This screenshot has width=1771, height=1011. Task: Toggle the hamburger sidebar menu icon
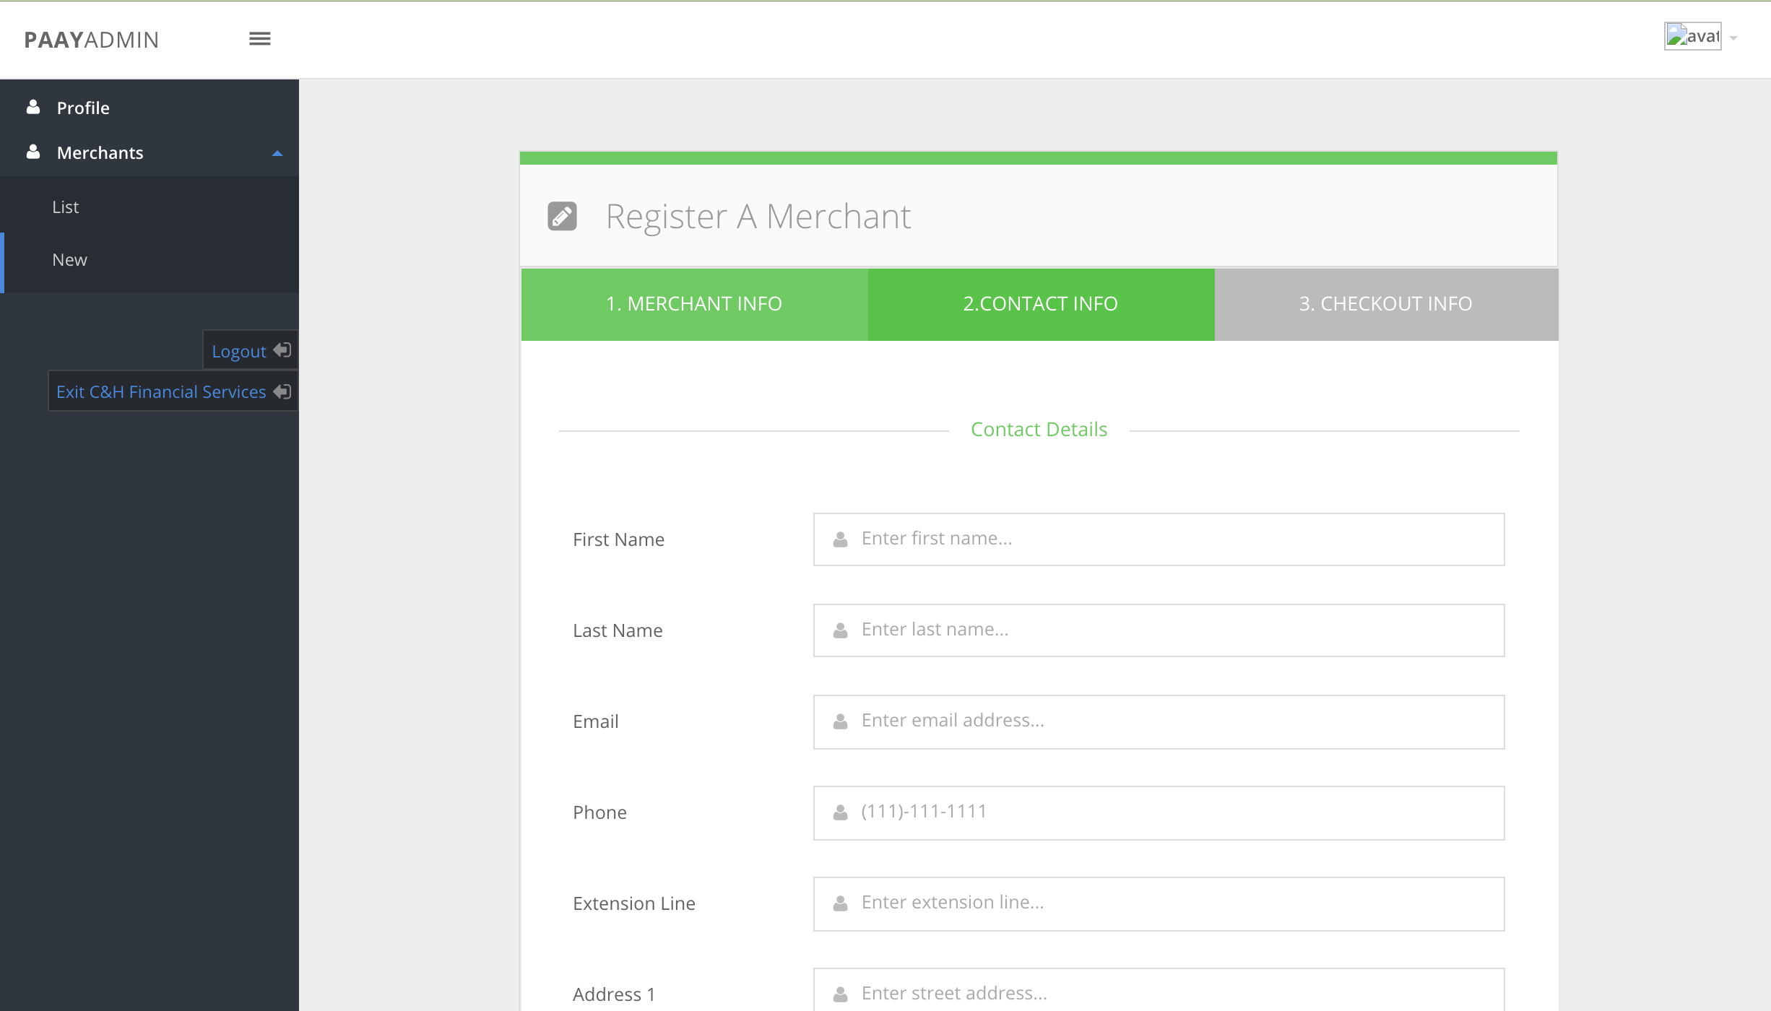point(259,39)
